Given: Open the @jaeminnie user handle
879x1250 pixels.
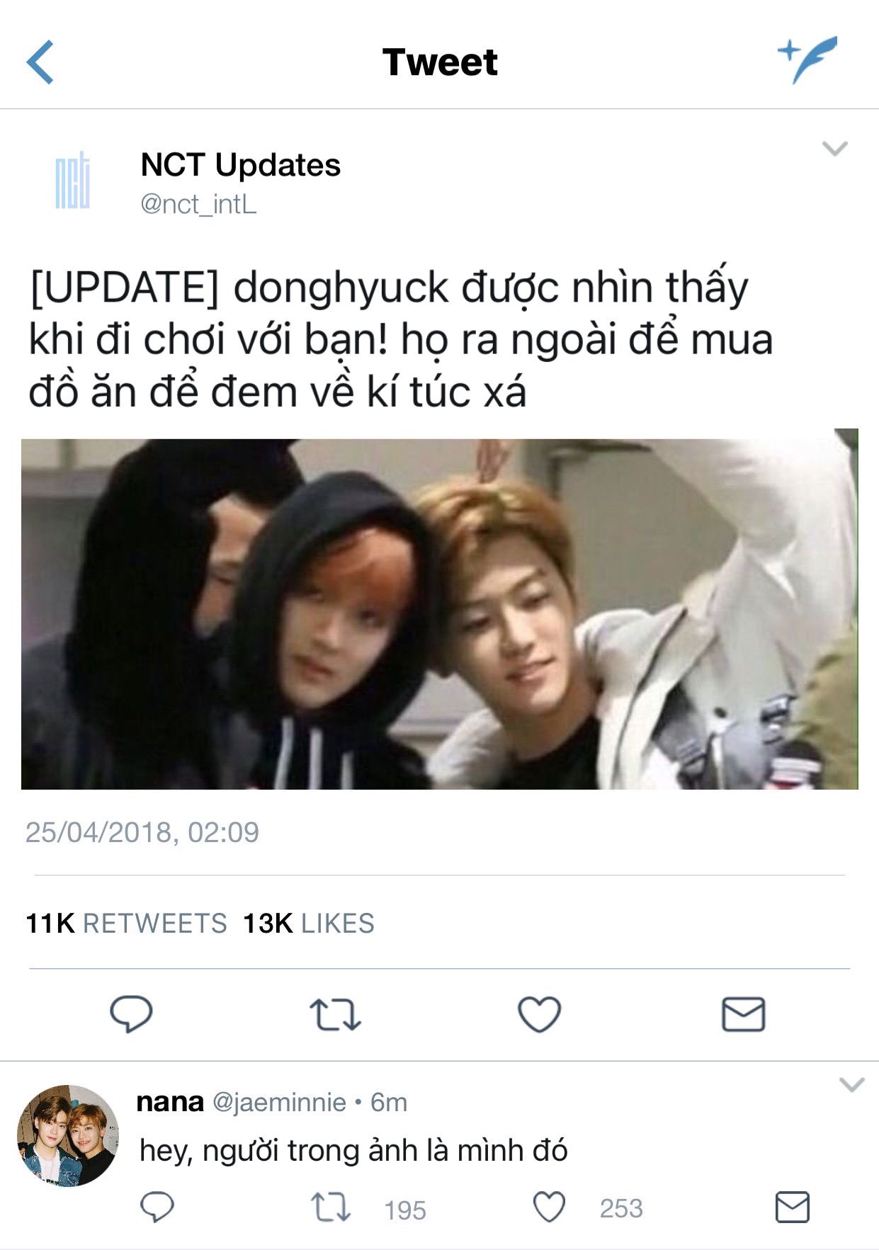Looking at the screenshot, I should pyautogui.click(x=279, y=1102).
